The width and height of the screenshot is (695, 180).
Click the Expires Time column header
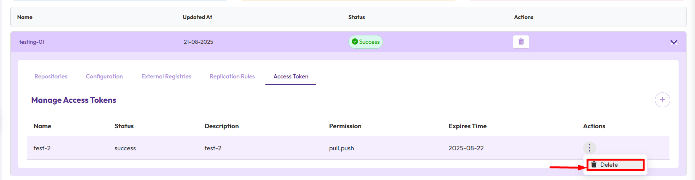[x=467, y=126]
